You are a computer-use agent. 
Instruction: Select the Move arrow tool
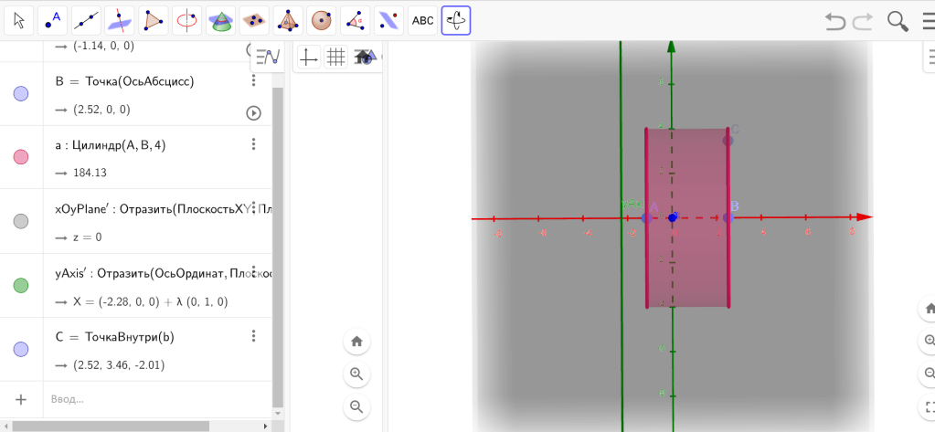pos(20,20)
